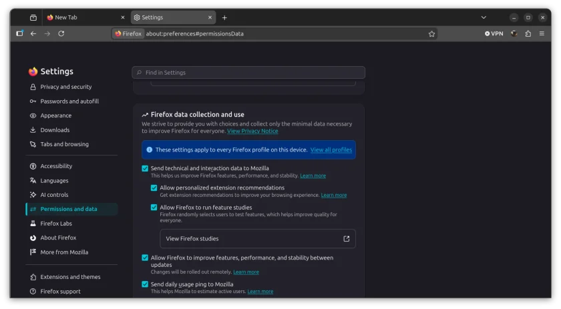The image size is (561, 309).
Task: Select the Settings tab
Action: pos(173,17)
